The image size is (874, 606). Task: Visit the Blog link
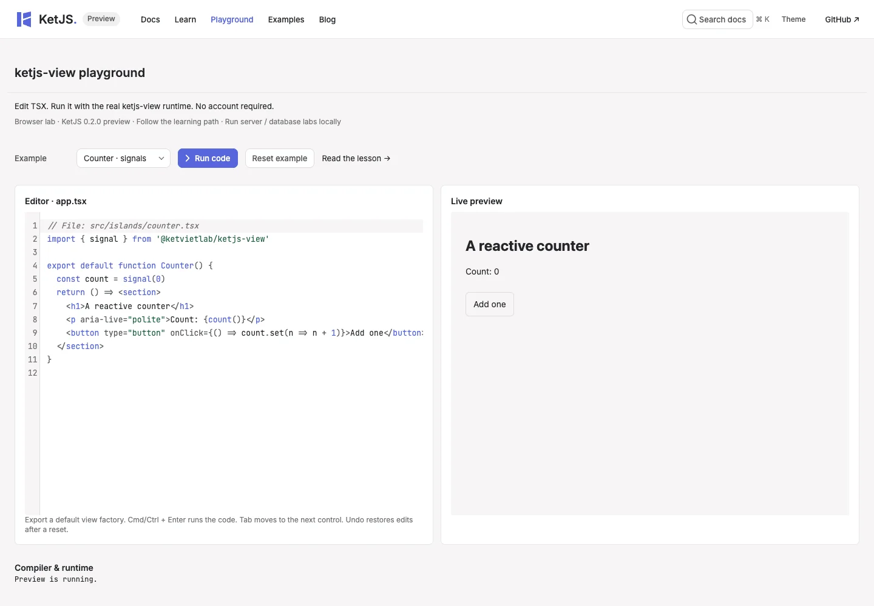[327, 19]
